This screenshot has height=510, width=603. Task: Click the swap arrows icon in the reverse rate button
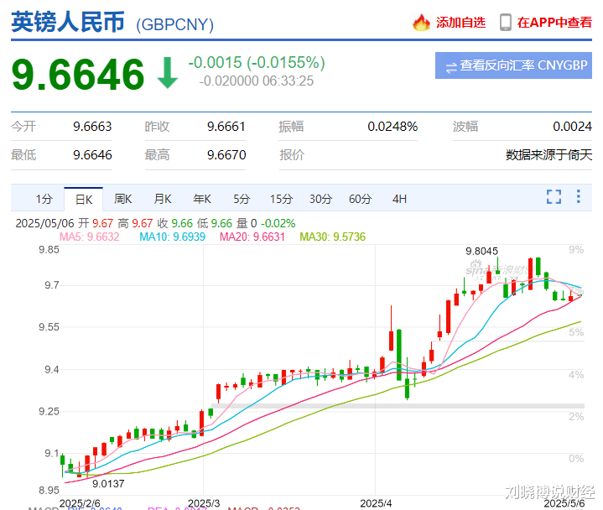tap(450, 67)
